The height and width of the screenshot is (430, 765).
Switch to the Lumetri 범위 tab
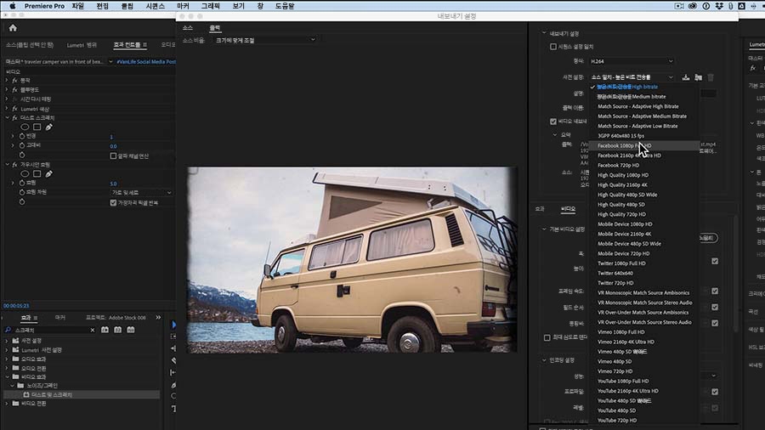point(82,45)
